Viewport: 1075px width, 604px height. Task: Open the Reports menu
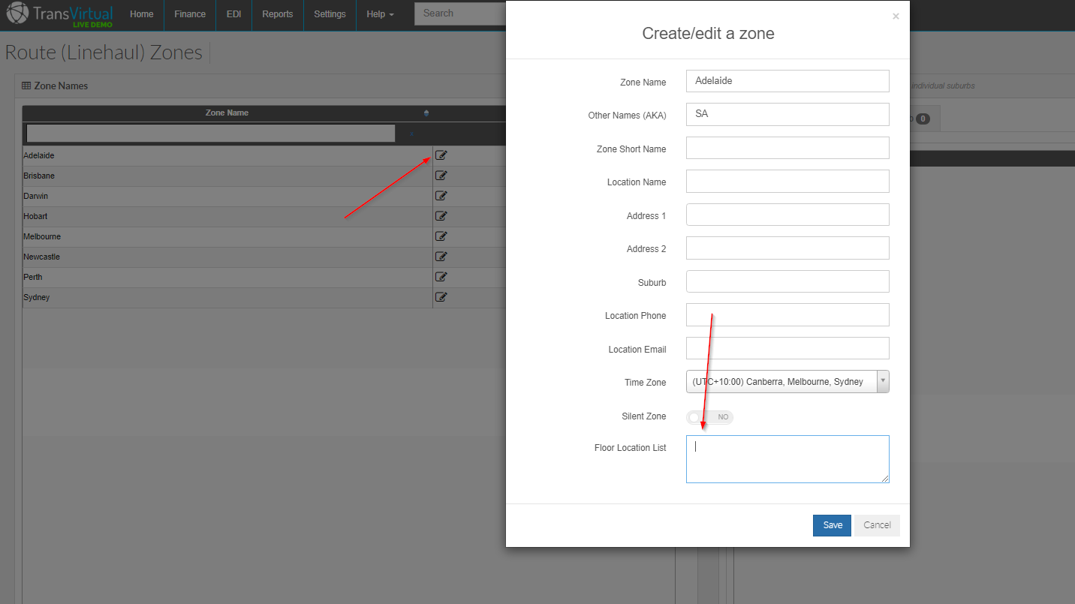coord(278,14)
